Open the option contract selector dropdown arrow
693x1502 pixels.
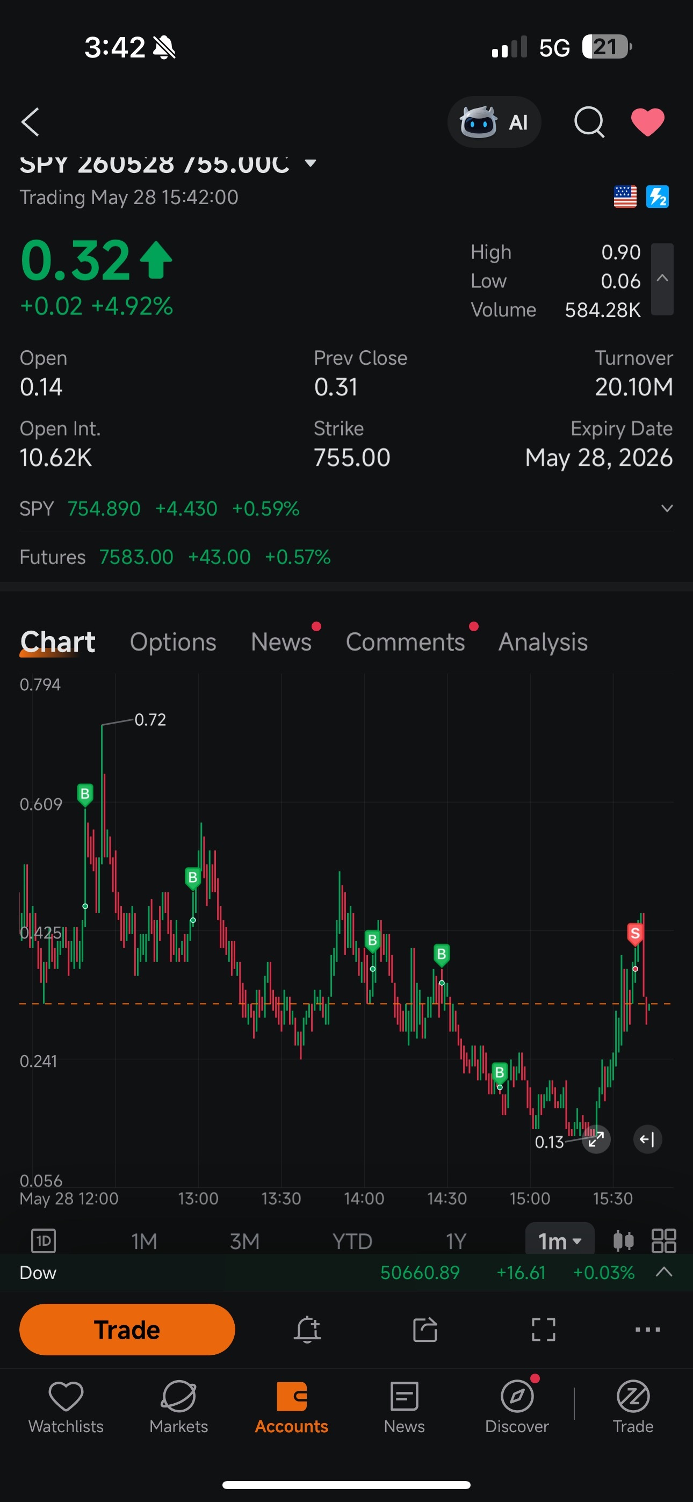[x=311, y=163]
